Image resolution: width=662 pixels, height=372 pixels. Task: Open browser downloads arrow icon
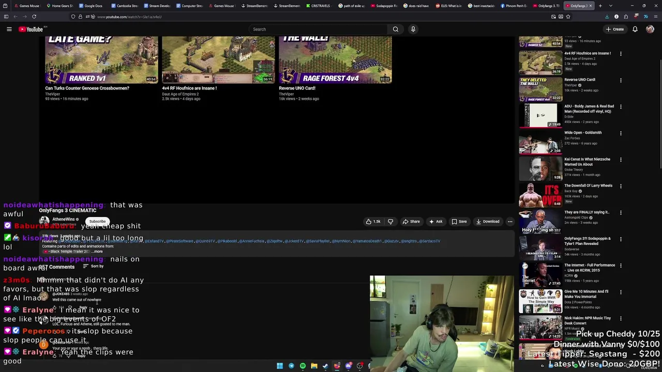click(607, 17)
